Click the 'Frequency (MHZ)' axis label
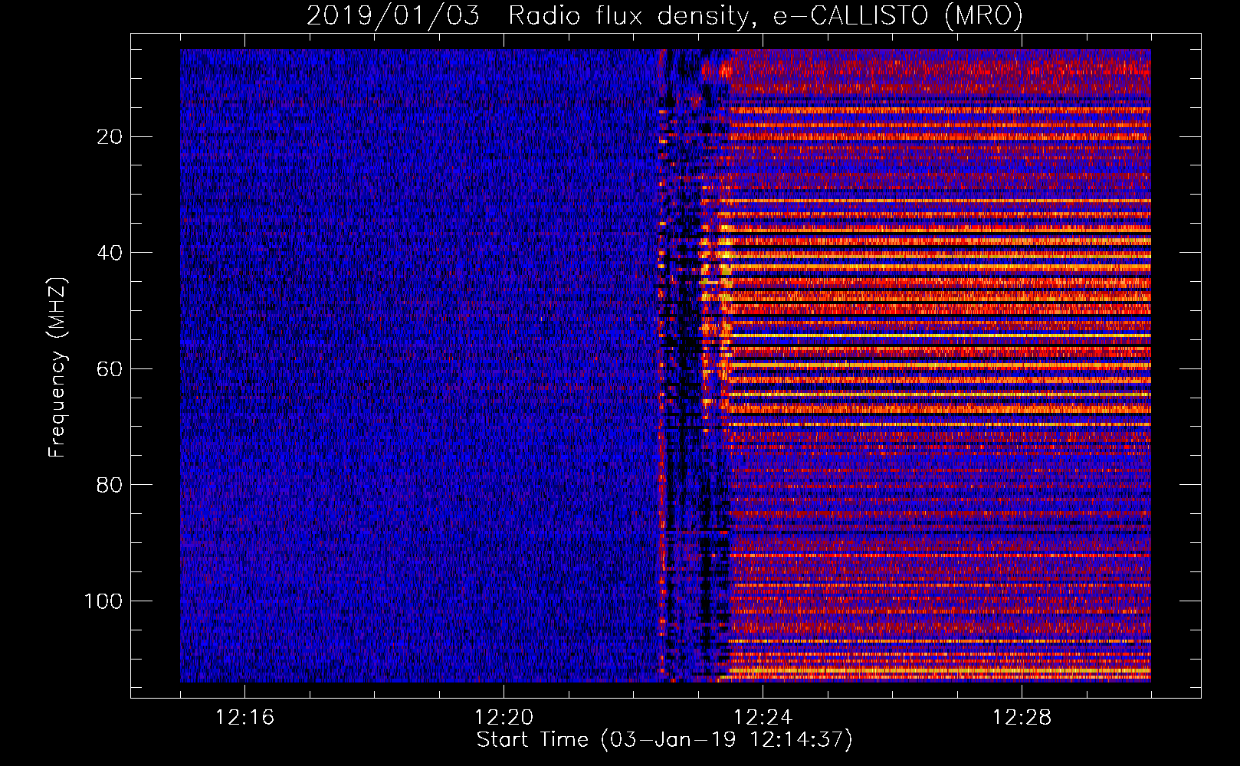 (57, 368)
